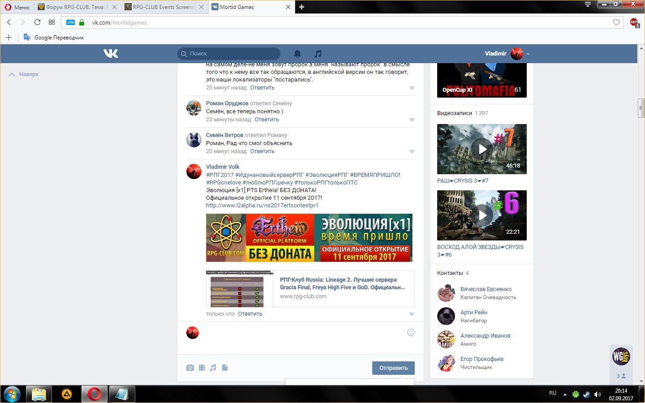Select the Mortid Games tab
The height and width of the screenshot is (403, 645).
251,7
